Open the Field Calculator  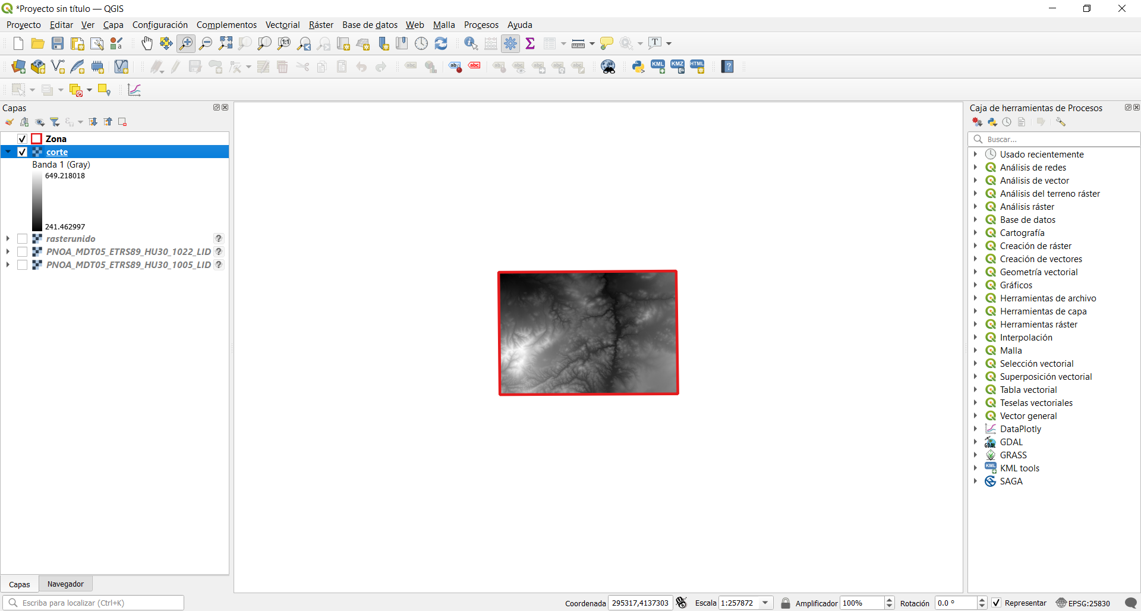(x=491, y=43)
